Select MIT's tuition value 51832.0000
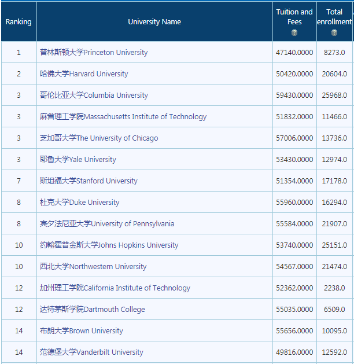The image size is (354, 364). [x=294, y=116]
